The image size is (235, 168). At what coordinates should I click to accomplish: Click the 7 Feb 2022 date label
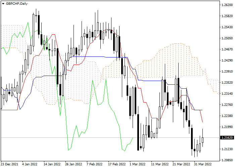click(x=94, y=164)
